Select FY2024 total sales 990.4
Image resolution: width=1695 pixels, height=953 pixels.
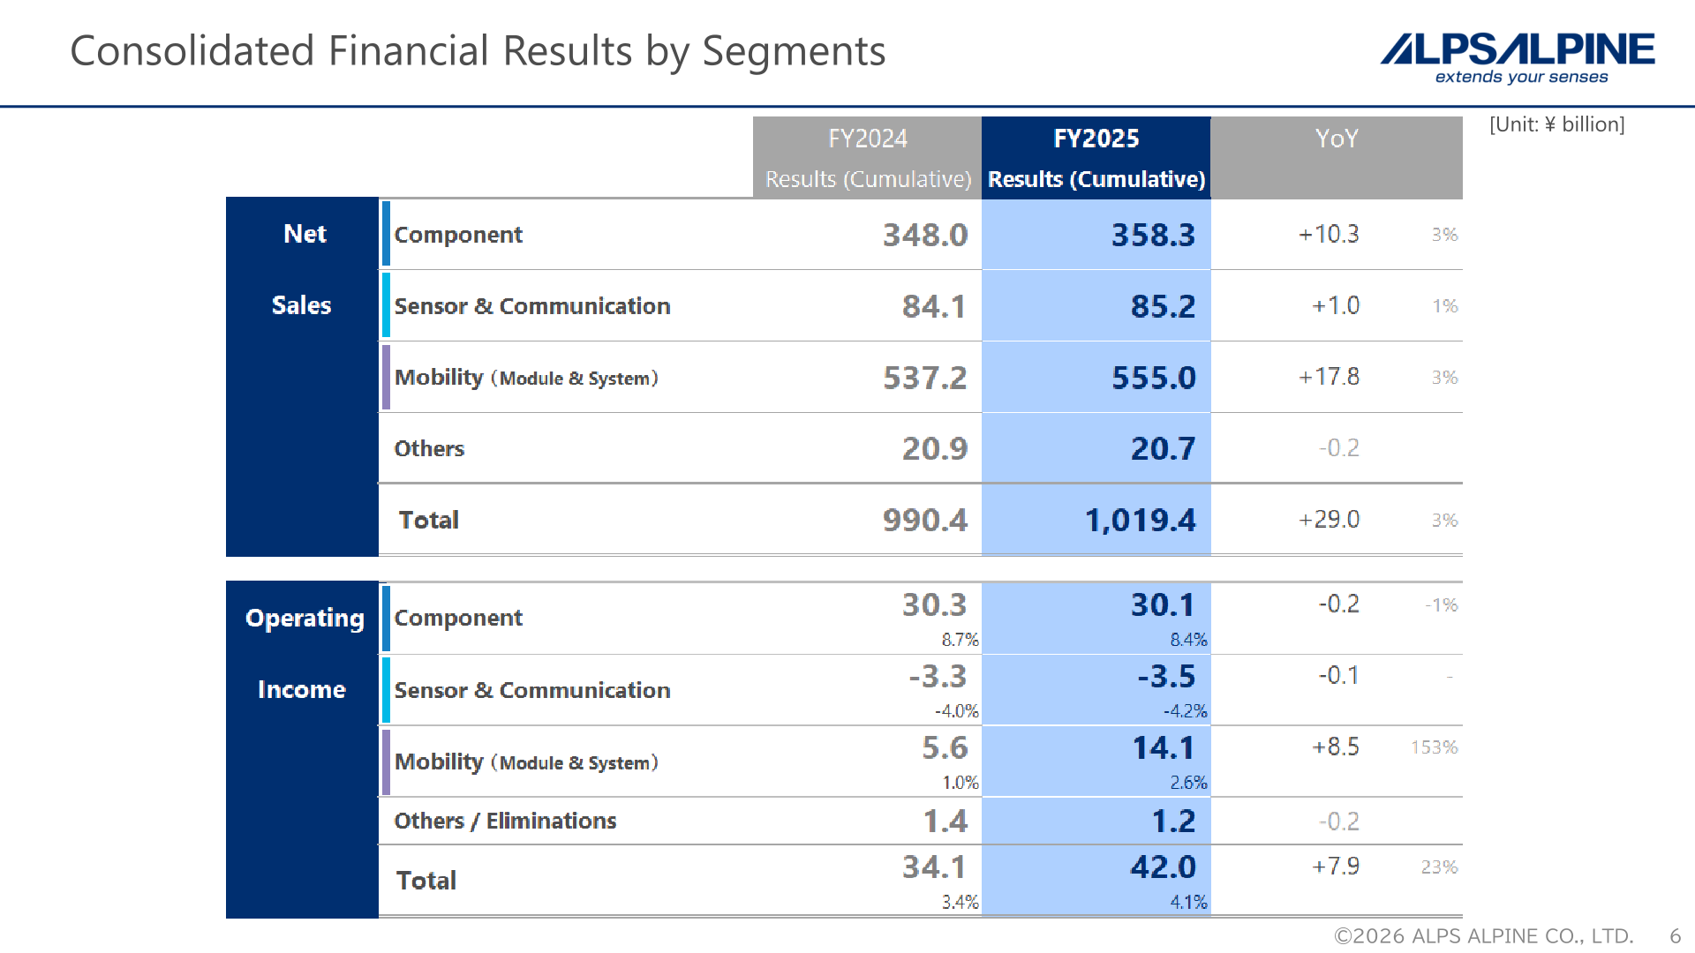tap(925, 520)
